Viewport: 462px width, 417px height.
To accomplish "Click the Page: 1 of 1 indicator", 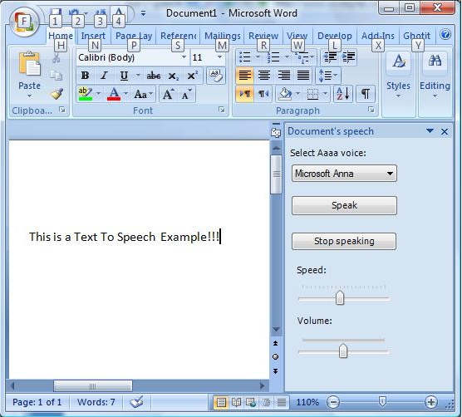I will (37, 402).
